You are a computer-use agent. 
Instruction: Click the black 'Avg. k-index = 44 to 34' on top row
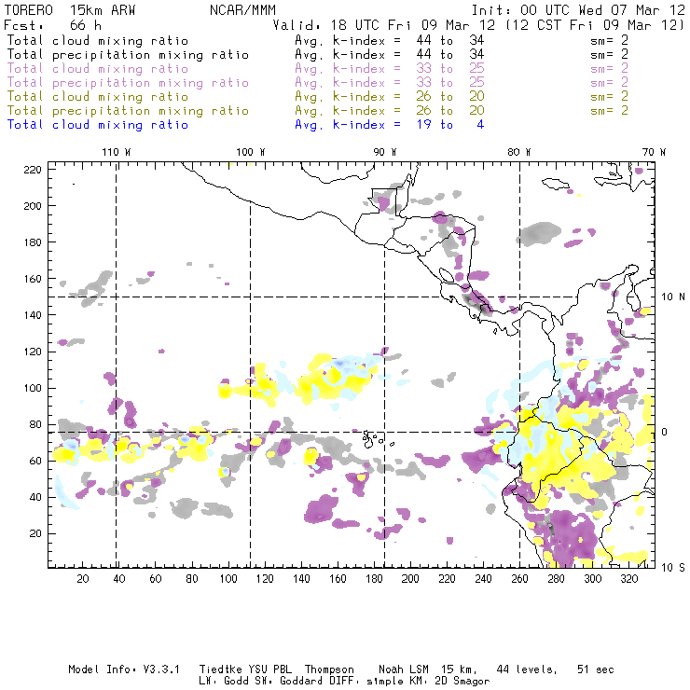point(390,40)
